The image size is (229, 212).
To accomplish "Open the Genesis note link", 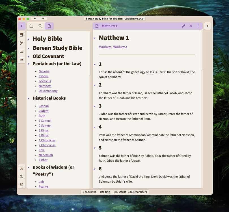I will (x=44, y=71).
